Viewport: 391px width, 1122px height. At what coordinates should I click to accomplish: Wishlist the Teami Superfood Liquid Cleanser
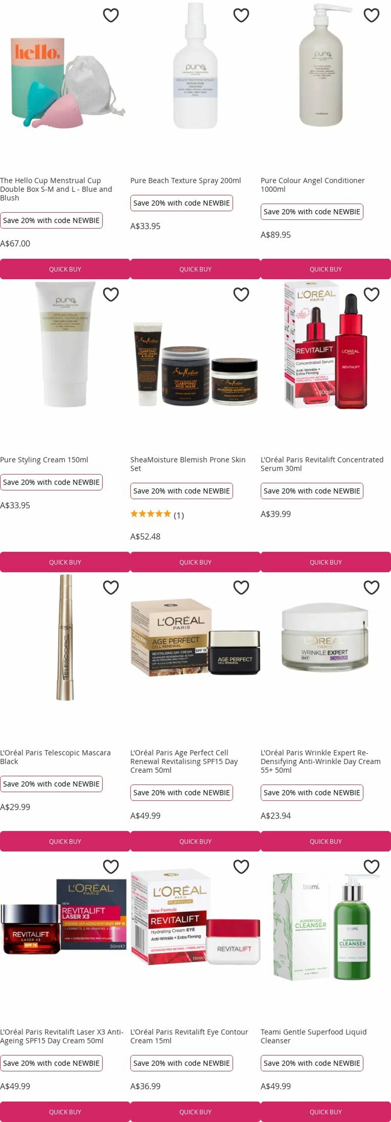point(371,867)
